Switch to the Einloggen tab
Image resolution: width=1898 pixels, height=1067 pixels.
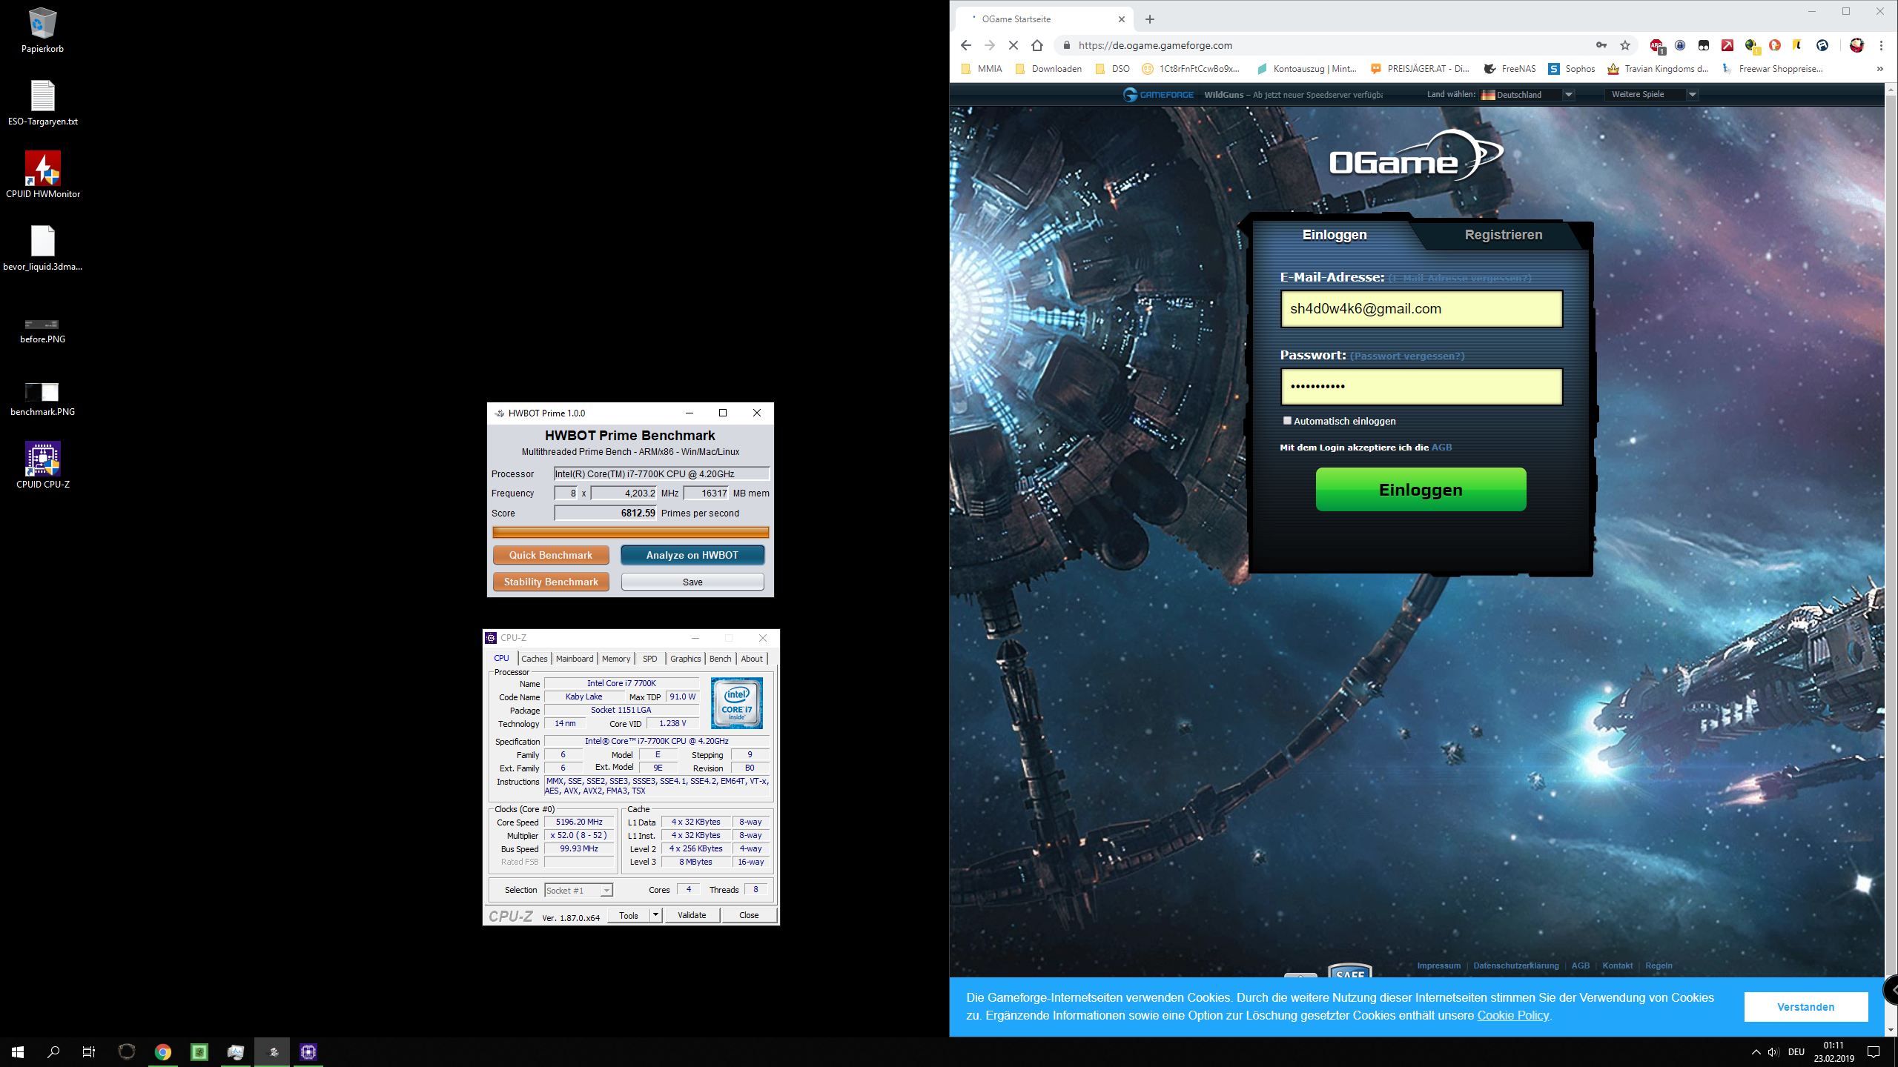coord(1334,235)
